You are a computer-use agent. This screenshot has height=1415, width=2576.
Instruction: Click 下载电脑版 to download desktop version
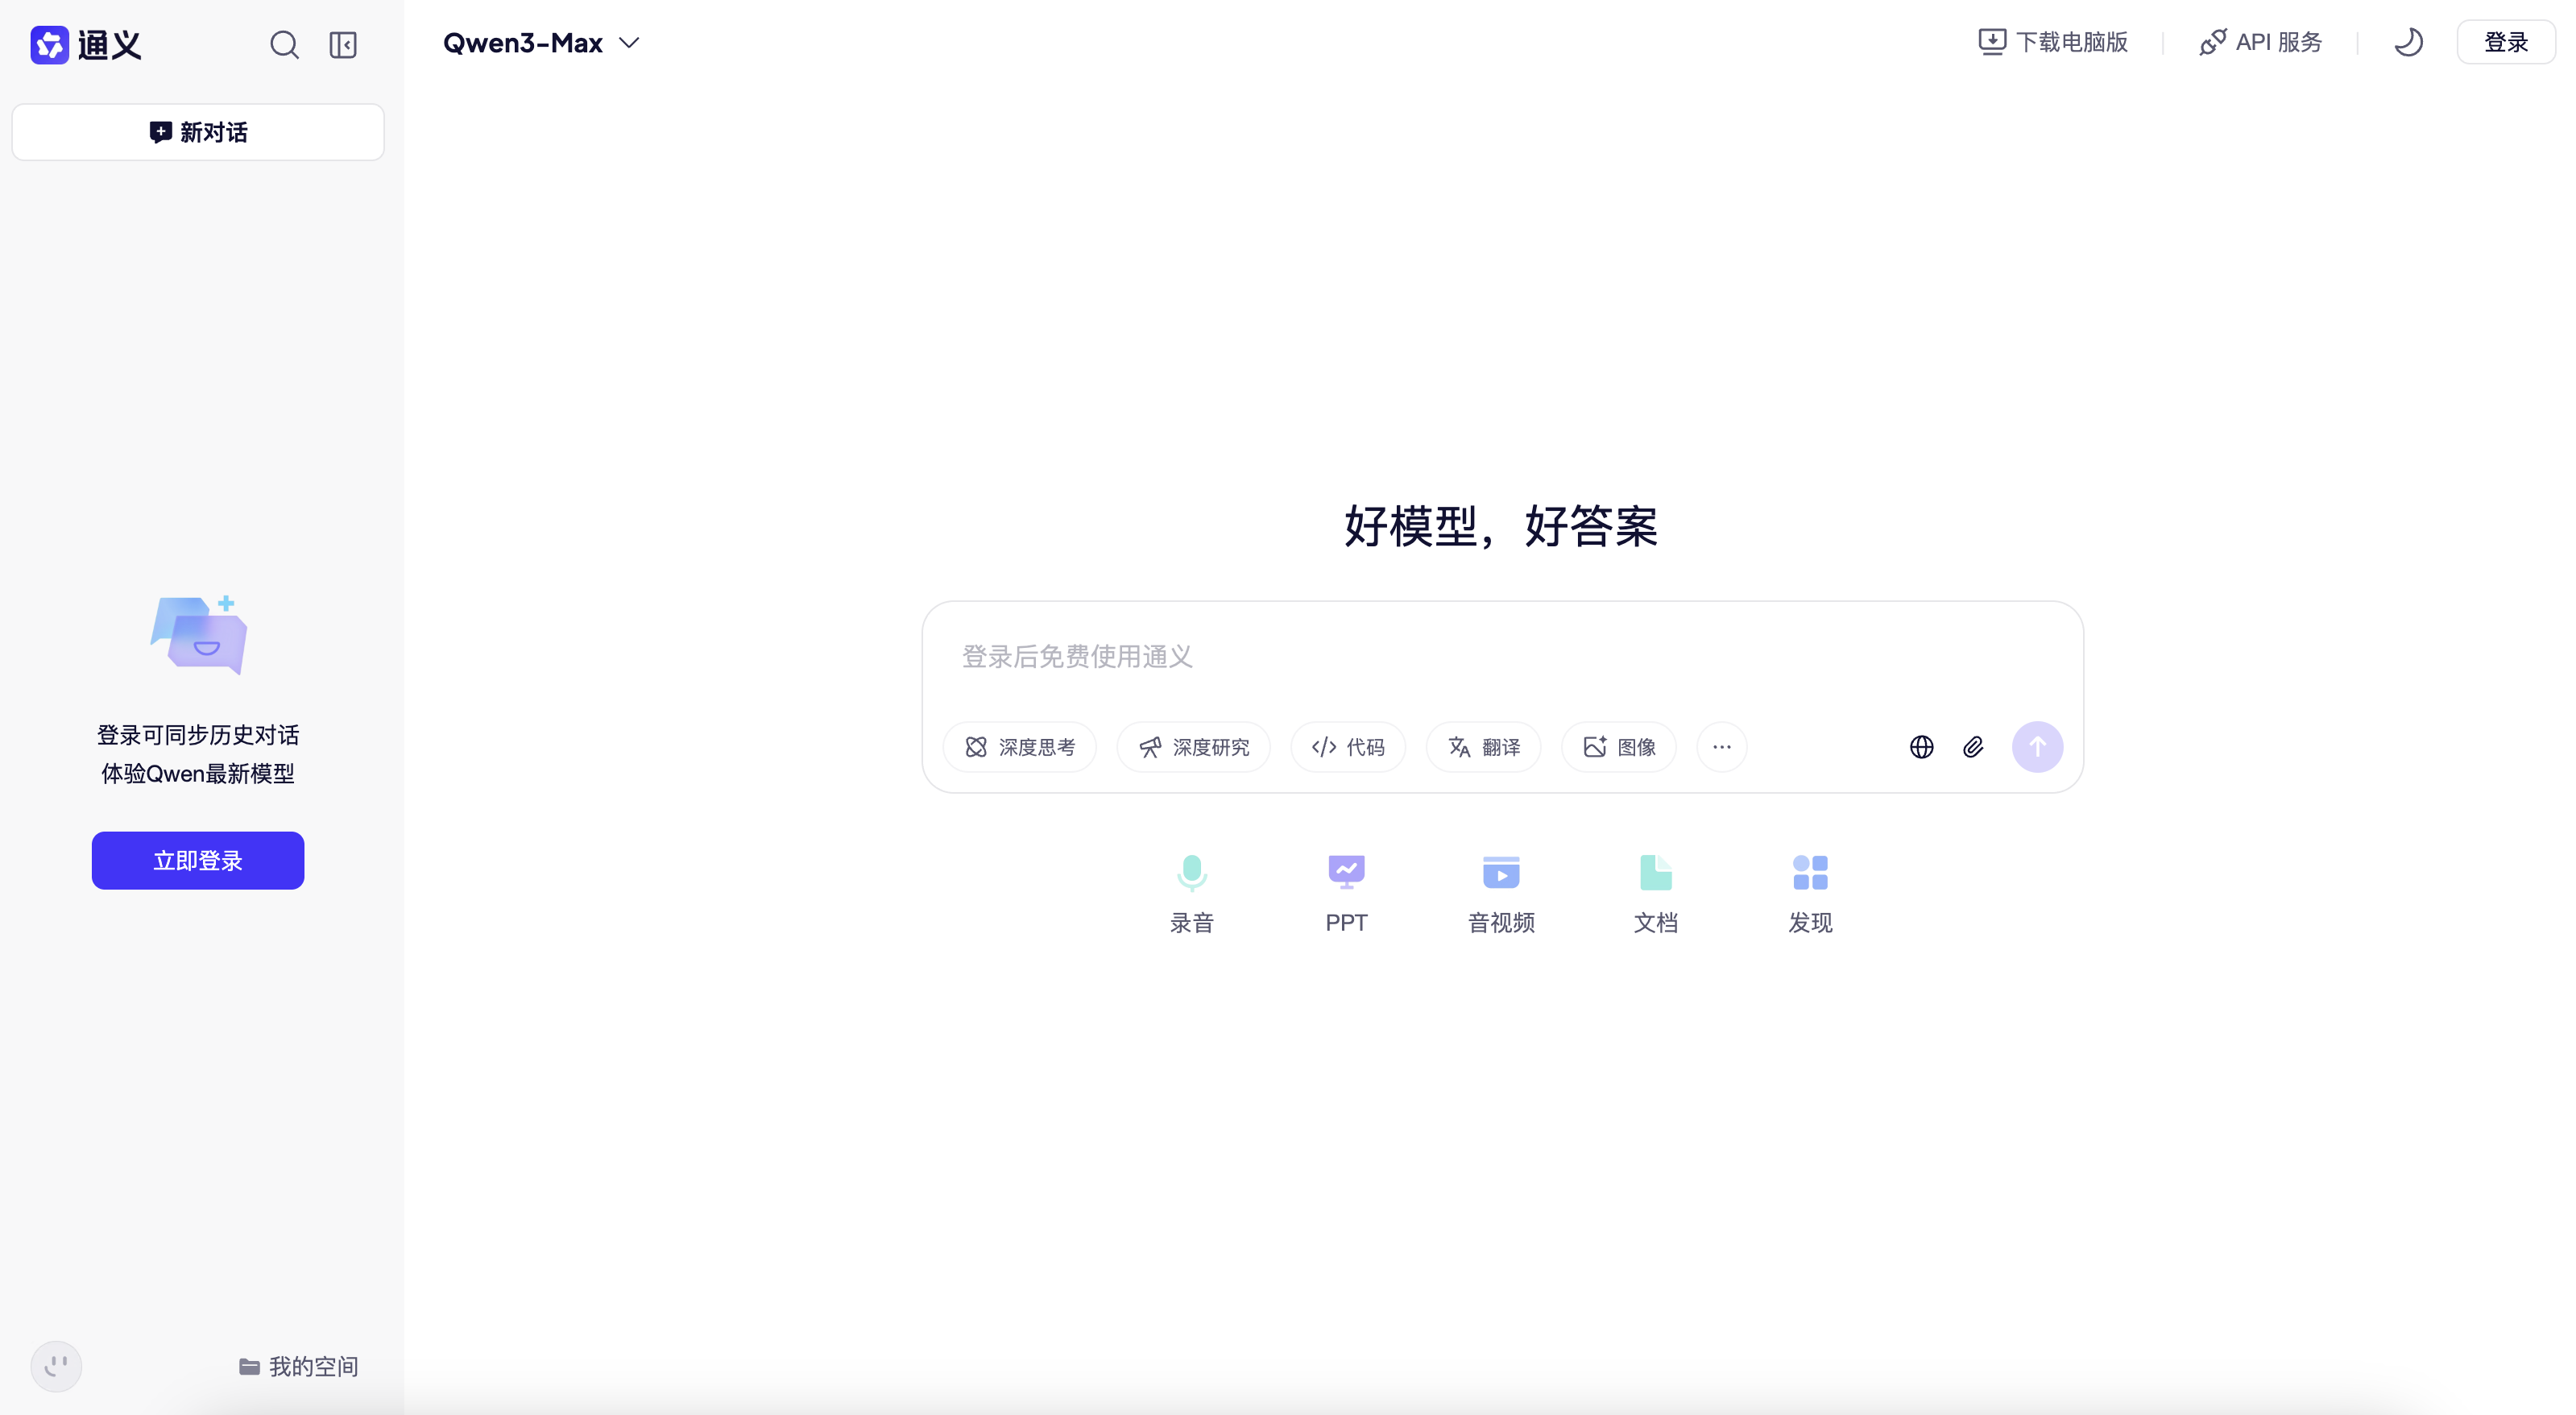pyautogui.click(x=2052, y=42)
